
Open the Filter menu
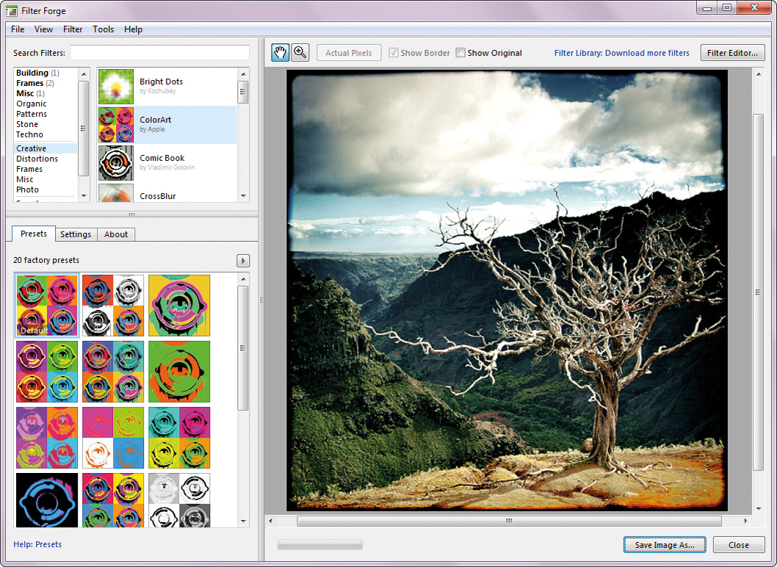[73, 29]
